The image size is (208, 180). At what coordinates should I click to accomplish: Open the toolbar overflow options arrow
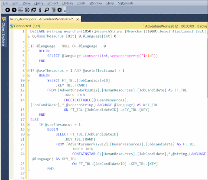[x=65, y=11]
